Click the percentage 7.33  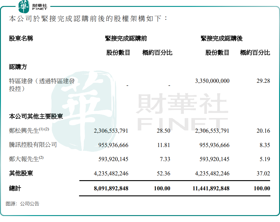pyautogui.click(x=165, y=159)
